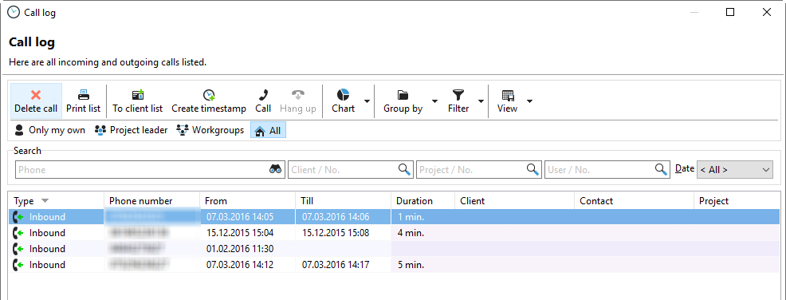Click inbound icon of 01.02.2016 call
The width and height of the screenshot is (786, 300).
[x=18, y=249]
